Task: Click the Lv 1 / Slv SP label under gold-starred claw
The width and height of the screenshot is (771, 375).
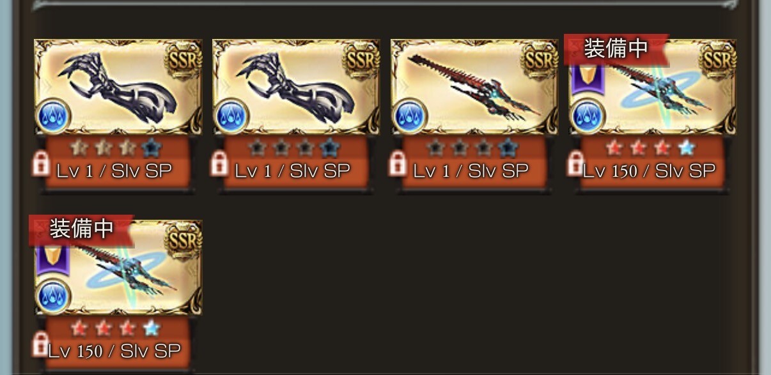Action: (x=114, y=171)
